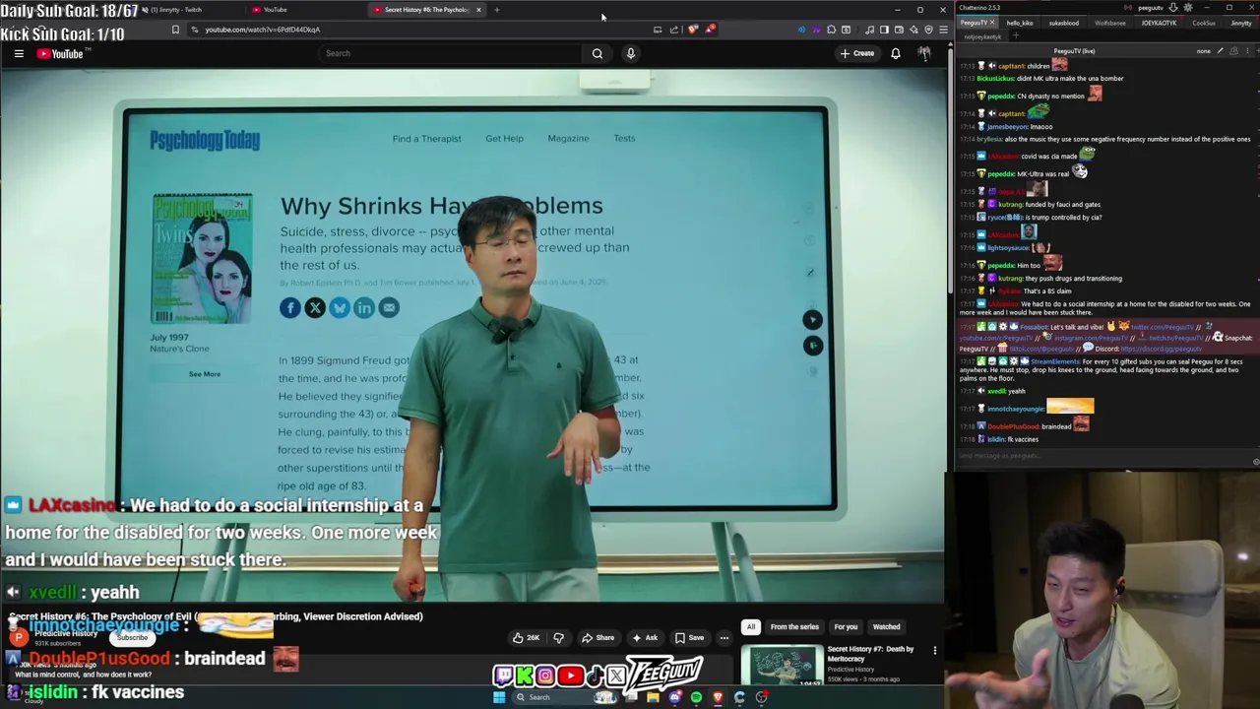The width and height of the screenshot is (1260, 709).
Task: Open more actions ellipsis under the video
Action: click(724, 637)
